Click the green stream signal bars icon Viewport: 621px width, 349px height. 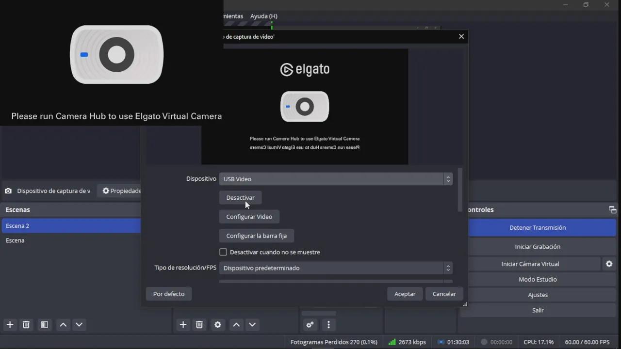392,342
